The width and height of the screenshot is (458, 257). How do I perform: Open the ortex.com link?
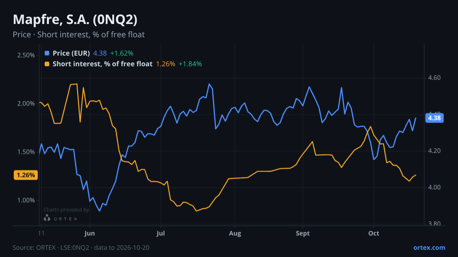coord(429,247)
